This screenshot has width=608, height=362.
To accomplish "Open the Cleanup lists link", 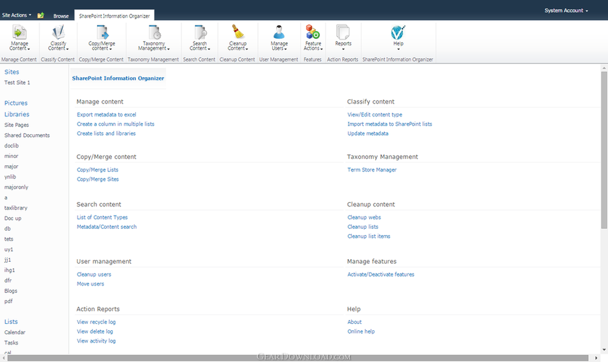I will tap(363, 227).
